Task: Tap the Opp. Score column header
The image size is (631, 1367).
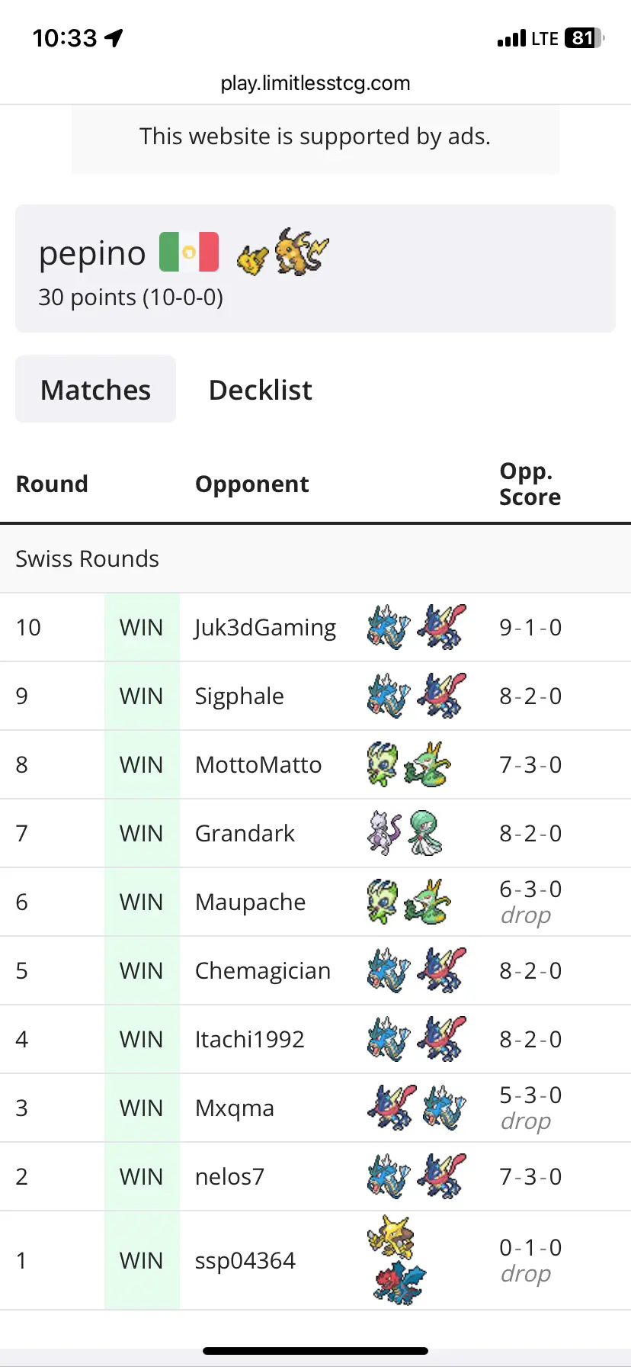Action: click(530, 484)
